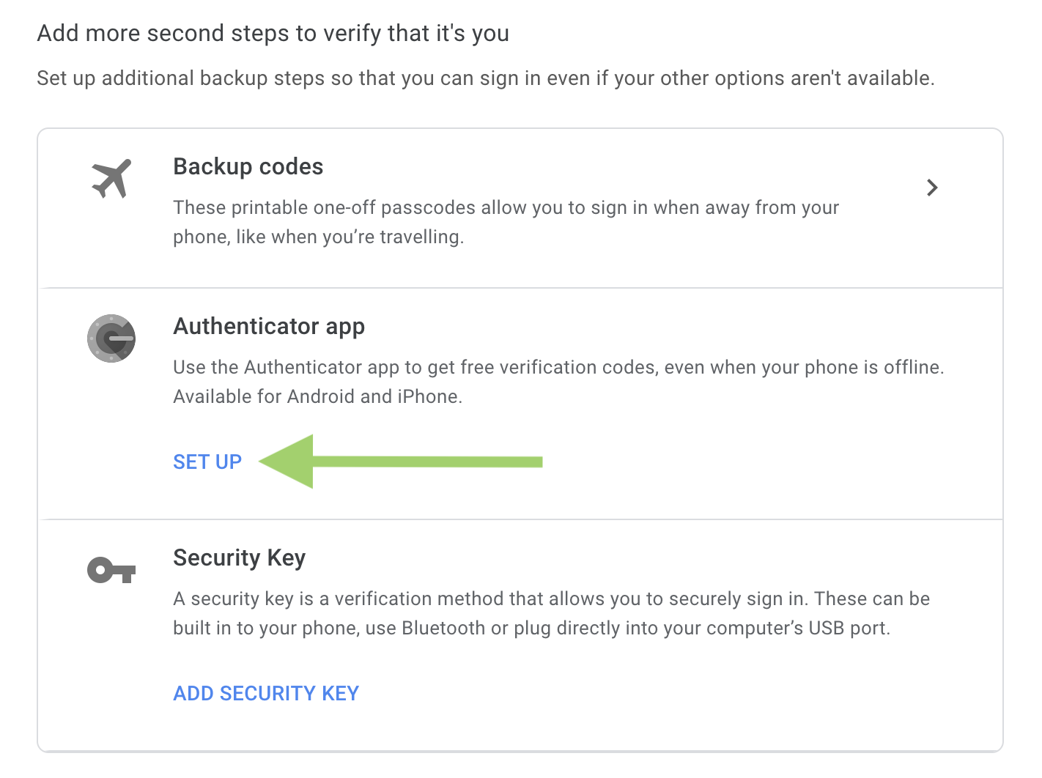1042x778 pixels.
Task: Click the 'Use the Authenticator app' description line
Action: [558, 367]
